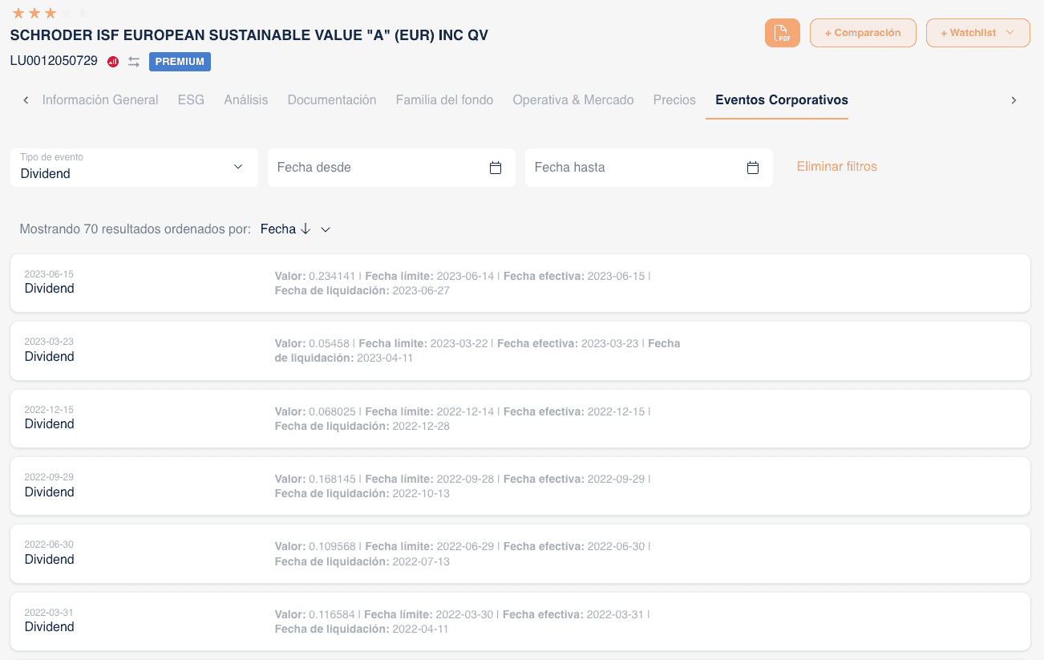Open the Tipo de evento dropdown
1044x660 pixels.
[134, 168]
